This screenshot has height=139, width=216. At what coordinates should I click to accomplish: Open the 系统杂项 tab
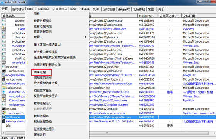tap(124, 9)
